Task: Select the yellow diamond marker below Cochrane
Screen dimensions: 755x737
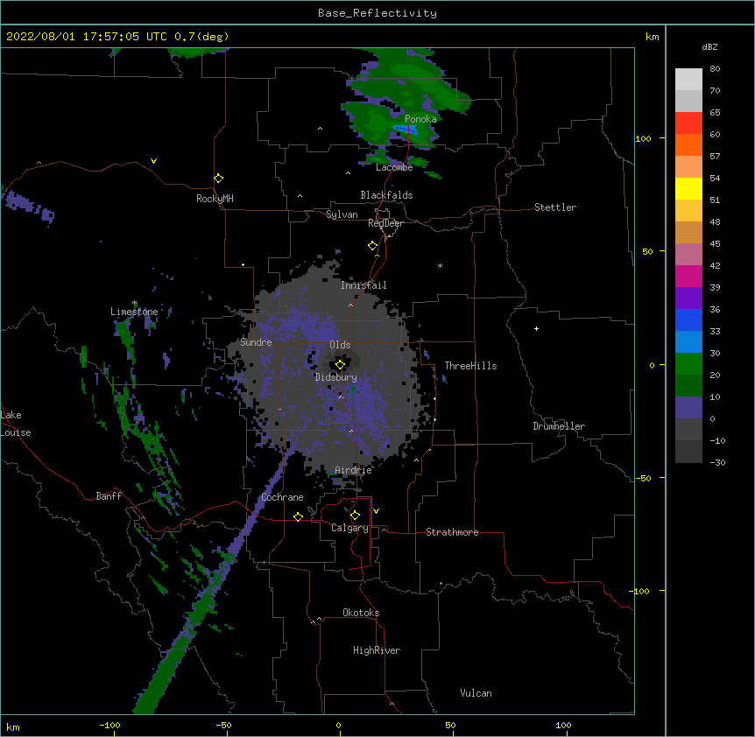Action: [x=298, y=516]
